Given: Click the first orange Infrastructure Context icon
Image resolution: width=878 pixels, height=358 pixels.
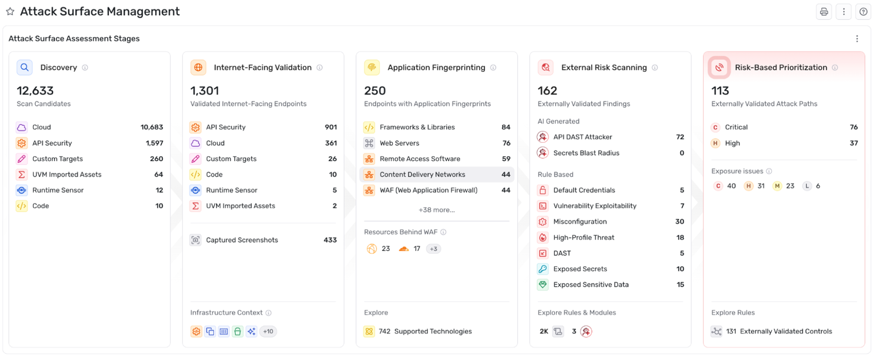Looking at the screenshot, I should point(196,332).
